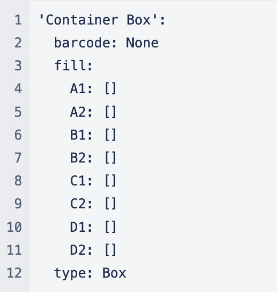The image size is (277, 292).
Task: Click the brackets after D2
Action: point(111,250)
